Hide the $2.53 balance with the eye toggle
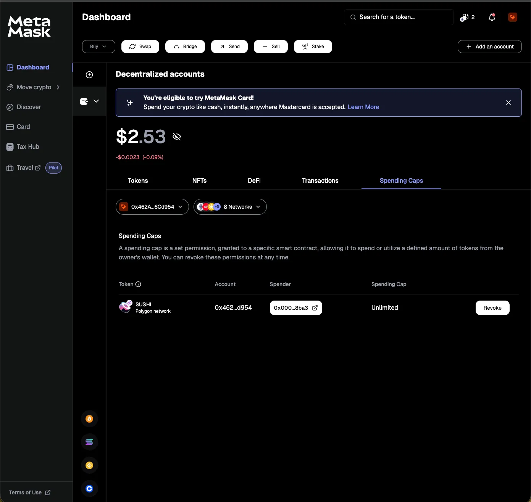Viewport: 531px width, 502px height. pos(176,136)
